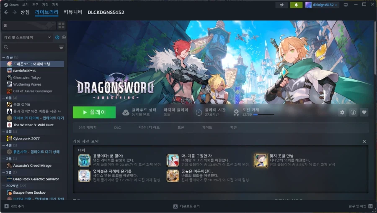Select Deep Rock Galactic: Survivor
Image resolution: width=377 pixels, height=213 pixels.
point(33,179)
